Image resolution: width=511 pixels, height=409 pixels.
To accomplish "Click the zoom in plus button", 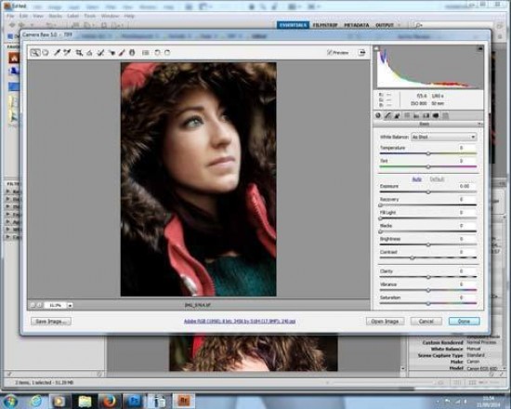I will pyautogui.click(x=39, y=305).
